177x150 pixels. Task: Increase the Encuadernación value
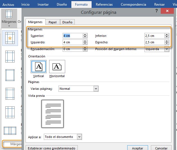point(85,48)
